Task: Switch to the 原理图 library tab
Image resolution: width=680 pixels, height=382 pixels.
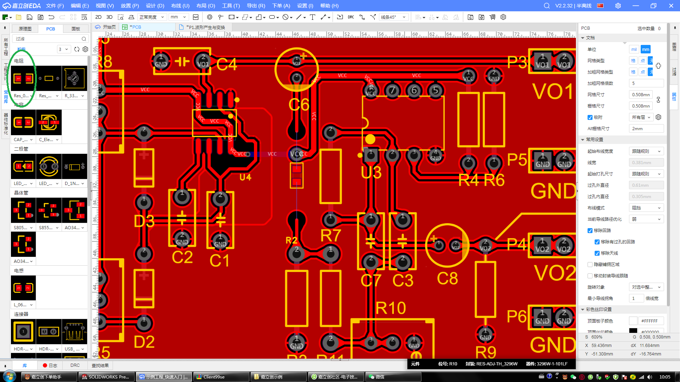Action: point(25,29)
